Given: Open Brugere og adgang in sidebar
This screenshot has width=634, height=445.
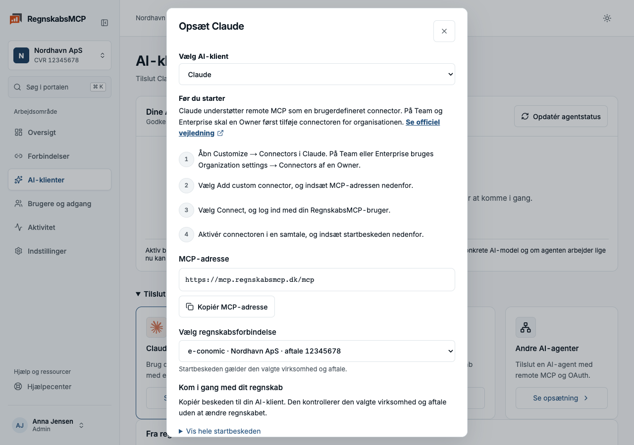Looking at the screenshot, I should pos(59,204).
